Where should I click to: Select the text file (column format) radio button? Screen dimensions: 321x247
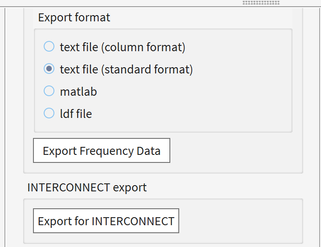[x=49, y=46]
